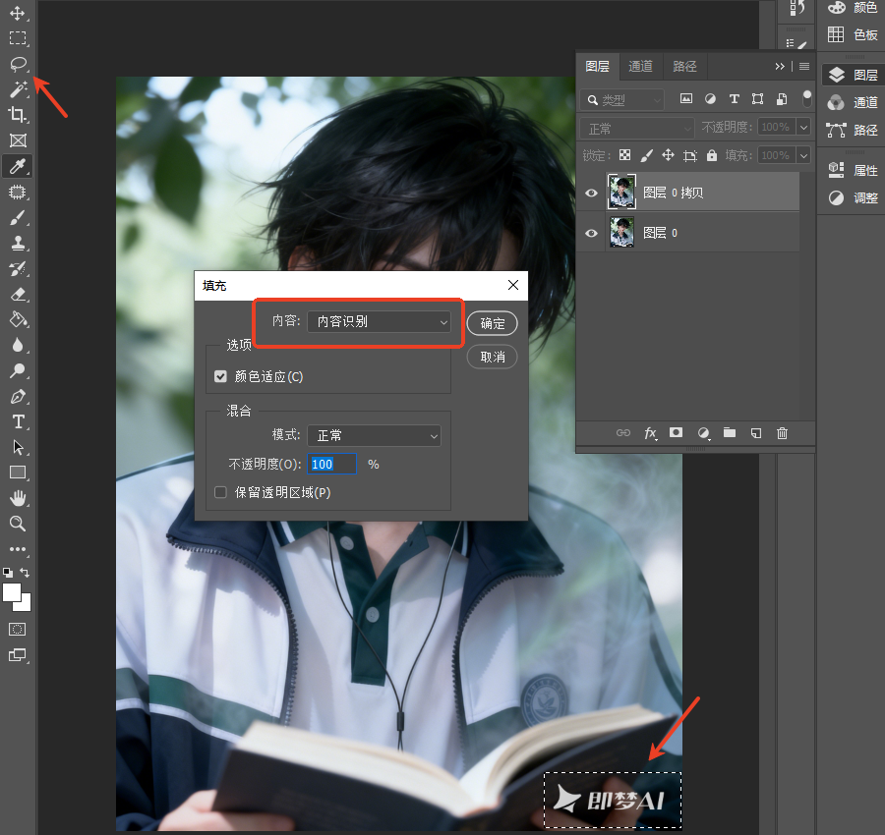Hide the 图层 0 拷贝 layer
This screenshot has height=835, width=885.
coord(591,193)
